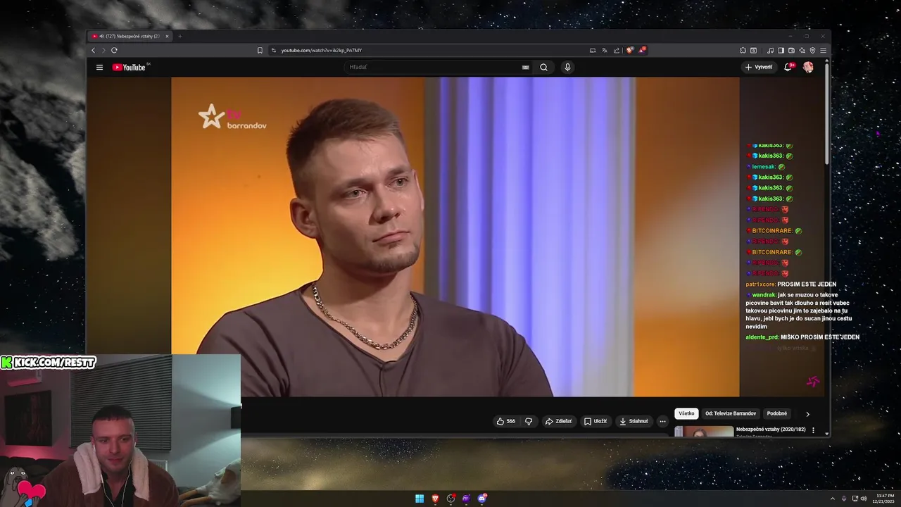Open the three-dot more actions menu
901x507 pixels.
(x=662, y=421)
